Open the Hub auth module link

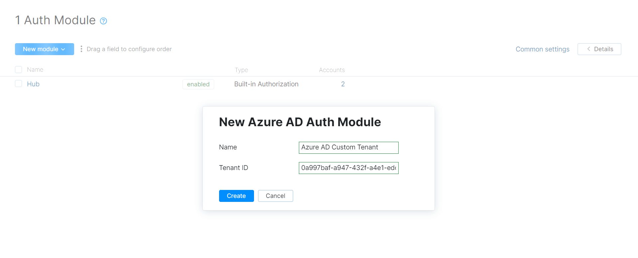tap(33, 84)
